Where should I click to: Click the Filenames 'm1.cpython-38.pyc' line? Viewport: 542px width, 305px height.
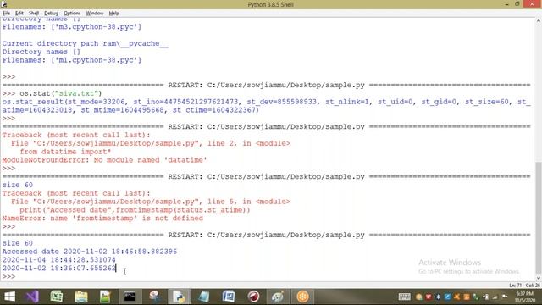click(x=72, y=60)
